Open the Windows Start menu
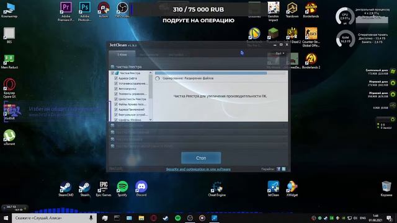This screenshot has width=397, height=223. coord(6,218)
